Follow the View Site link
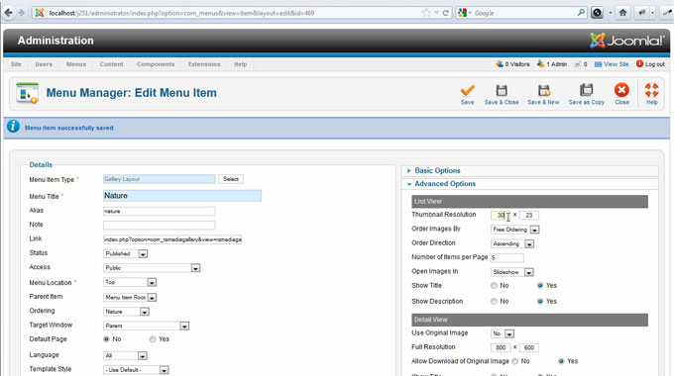Viewport: 674px width, 376px height. coord(612,64)
